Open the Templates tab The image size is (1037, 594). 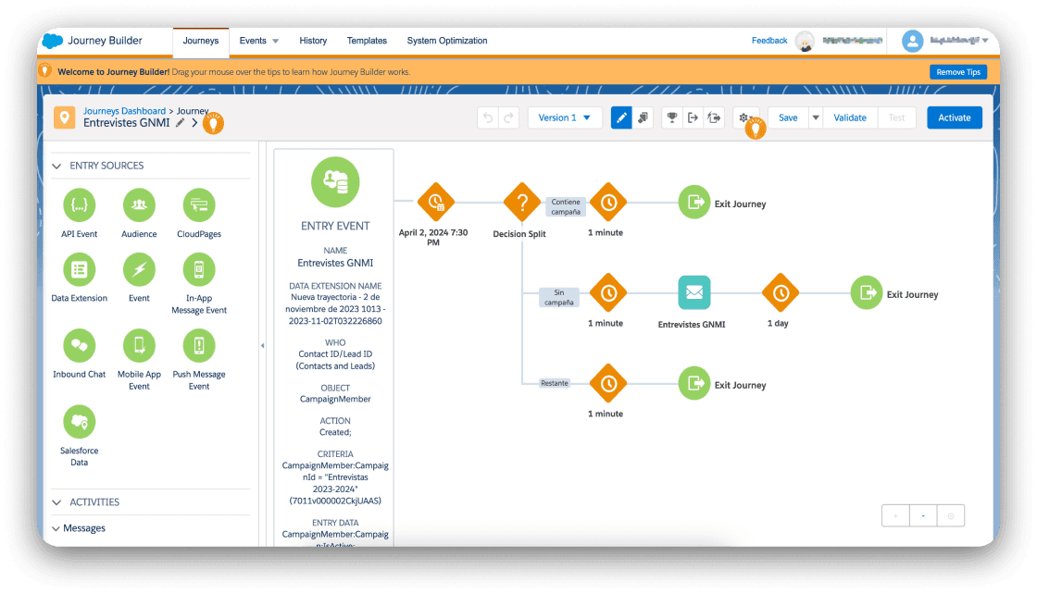click(x=367, y=41)
